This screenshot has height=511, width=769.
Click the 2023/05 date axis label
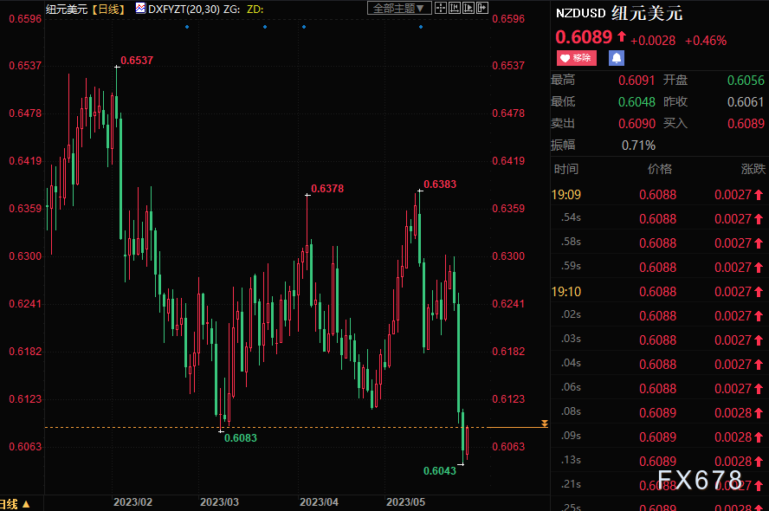pyautogui.click(x=405, y=502)
